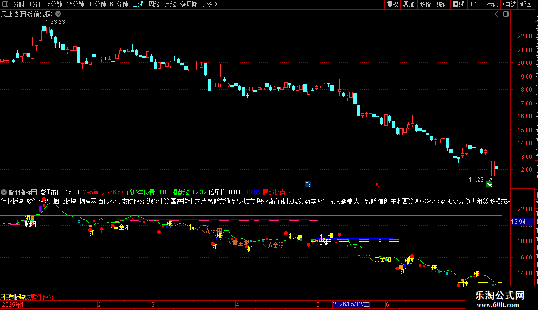Click the 11.29 low price label
This screenshot has width=538, height=310.
(476, 179)
